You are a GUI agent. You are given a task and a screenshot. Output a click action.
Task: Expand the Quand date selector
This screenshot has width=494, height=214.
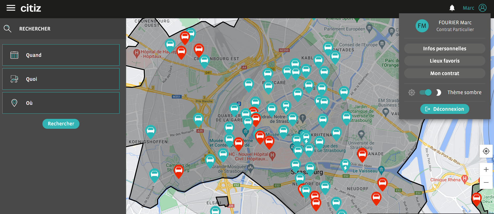point(61,55)
